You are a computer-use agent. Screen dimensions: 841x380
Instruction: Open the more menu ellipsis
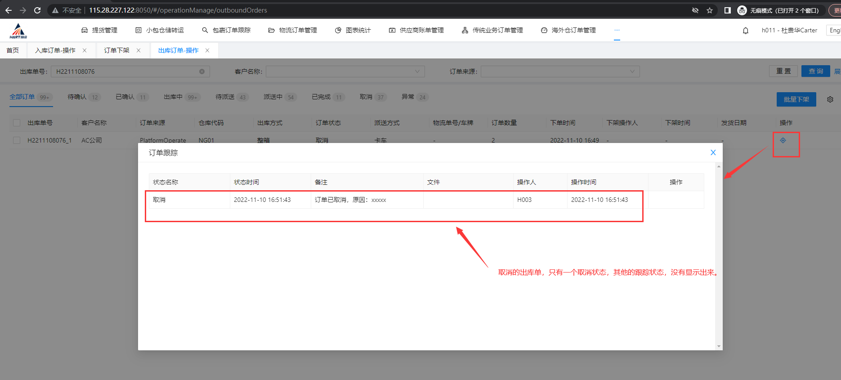pyautogui.click(x=617, y=30)
